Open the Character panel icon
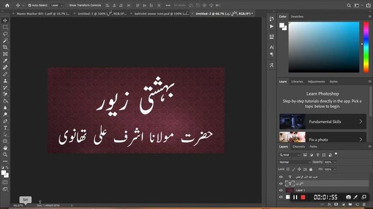Screen dimensions: 373x209 pyautogui.click(x=272, y=47)
